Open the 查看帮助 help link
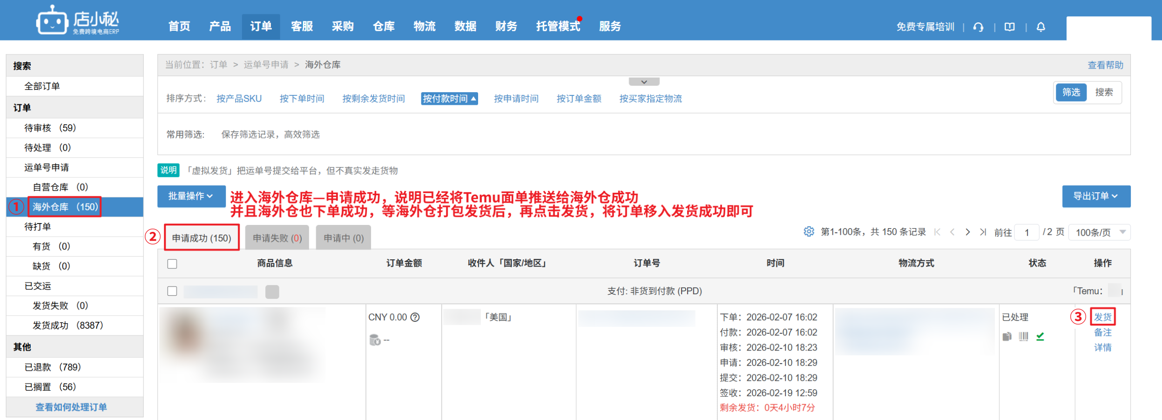The width and height of the screenshot is (1162, 420). point(1105,65)
